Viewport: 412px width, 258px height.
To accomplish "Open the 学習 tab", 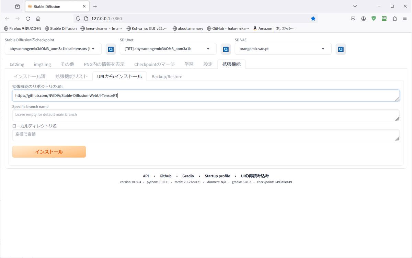I will point(189,64).
